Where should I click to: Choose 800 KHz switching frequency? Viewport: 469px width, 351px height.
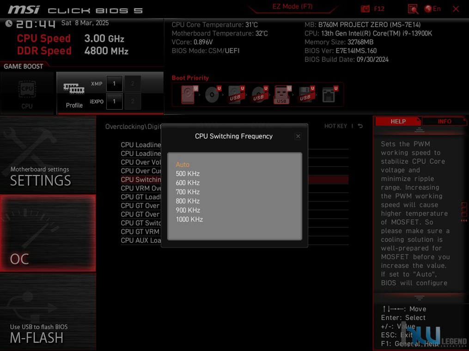tap(188, 201)
